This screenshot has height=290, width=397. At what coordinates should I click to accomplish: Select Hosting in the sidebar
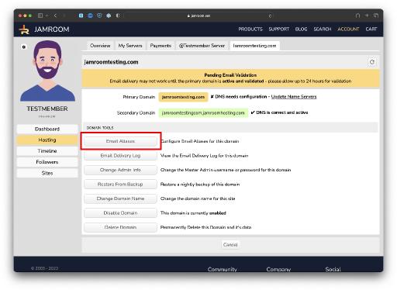pyautogui.click(x=47, y=140)
